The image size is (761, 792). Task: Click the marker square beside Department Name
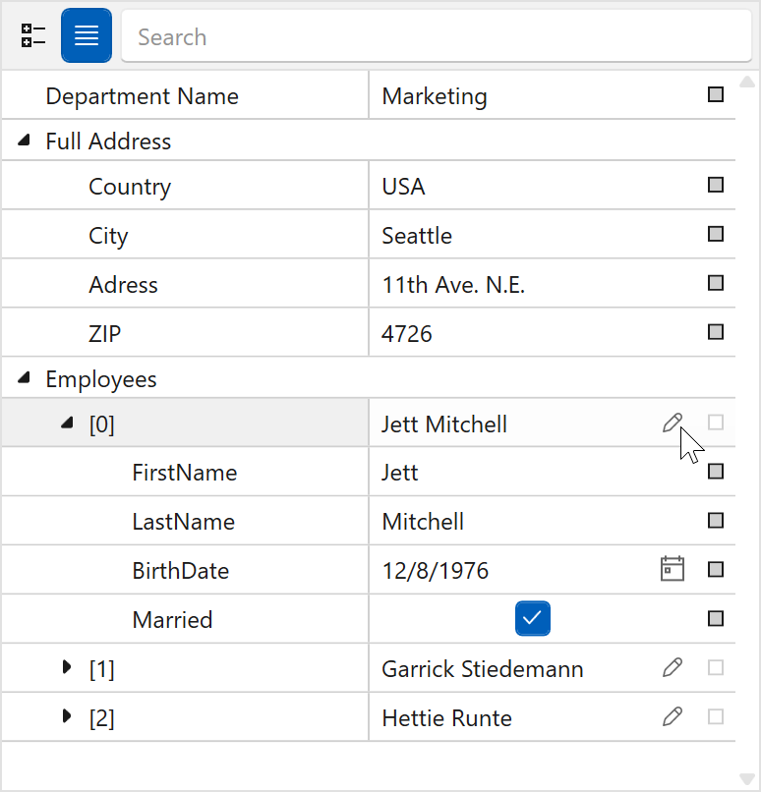pos(716,95)
